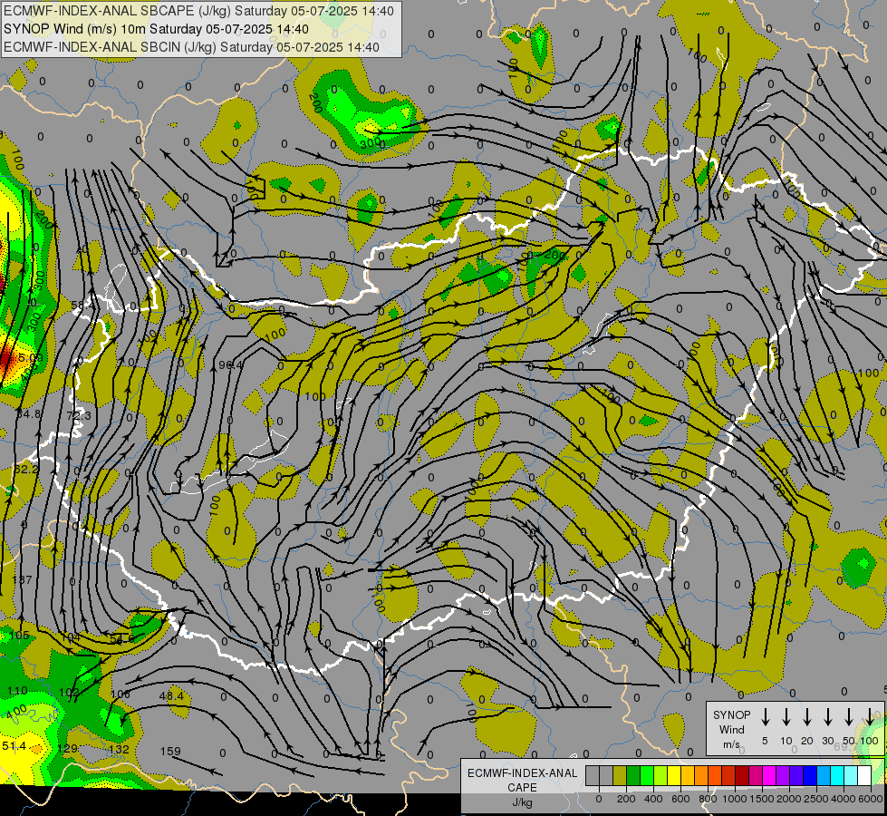
Task: Click the 132 value on the map
Action: coord(119,749)
